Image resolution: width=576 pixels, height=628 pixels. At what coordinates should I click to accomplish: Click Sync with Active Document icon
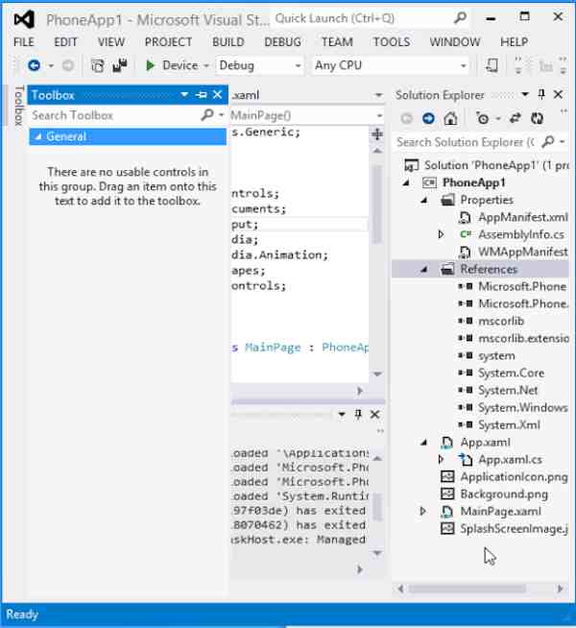click(x=516, y=118)
